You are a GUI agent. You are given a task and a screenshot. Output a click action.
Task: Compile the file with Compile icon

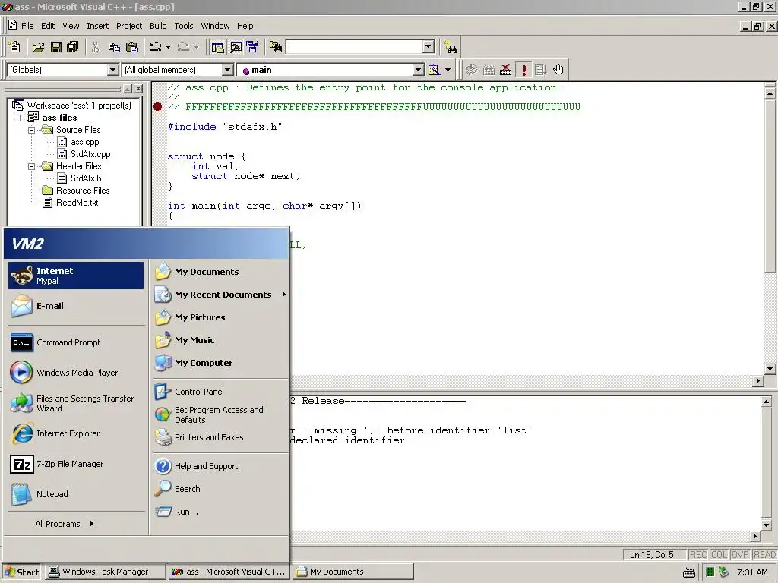tap(471, 70)
